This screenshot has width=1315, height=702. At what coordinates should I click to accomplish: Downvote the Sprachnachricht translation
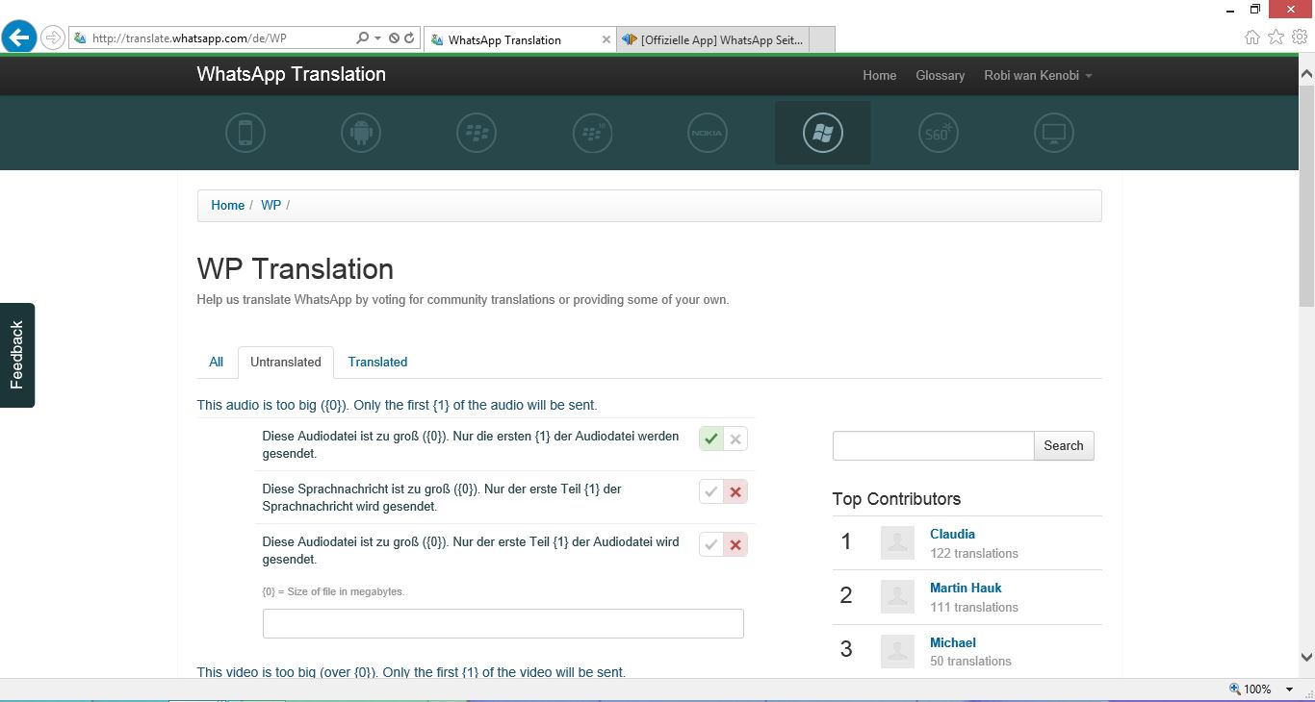[x=735, y=491]
